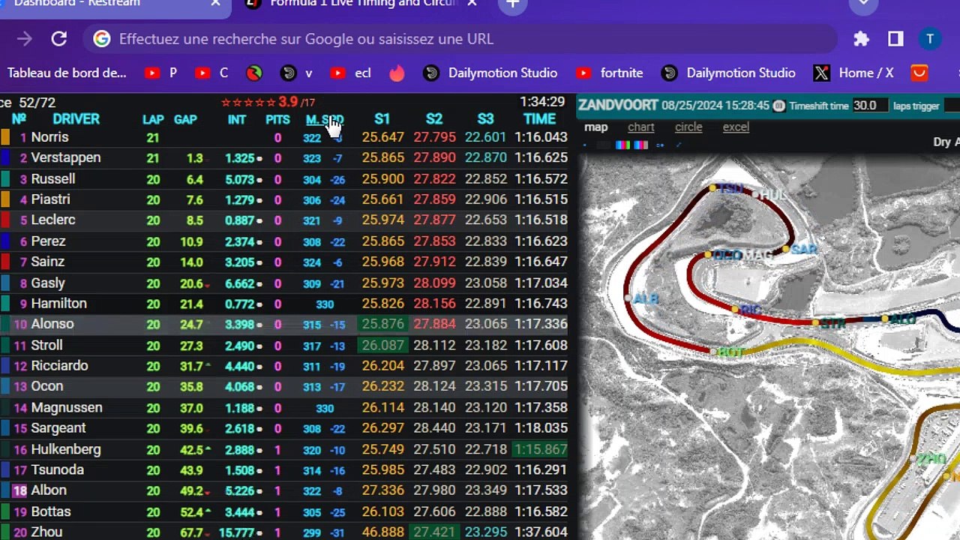
Task: Sort by the GAP column header
Action: tap(185, 119)
